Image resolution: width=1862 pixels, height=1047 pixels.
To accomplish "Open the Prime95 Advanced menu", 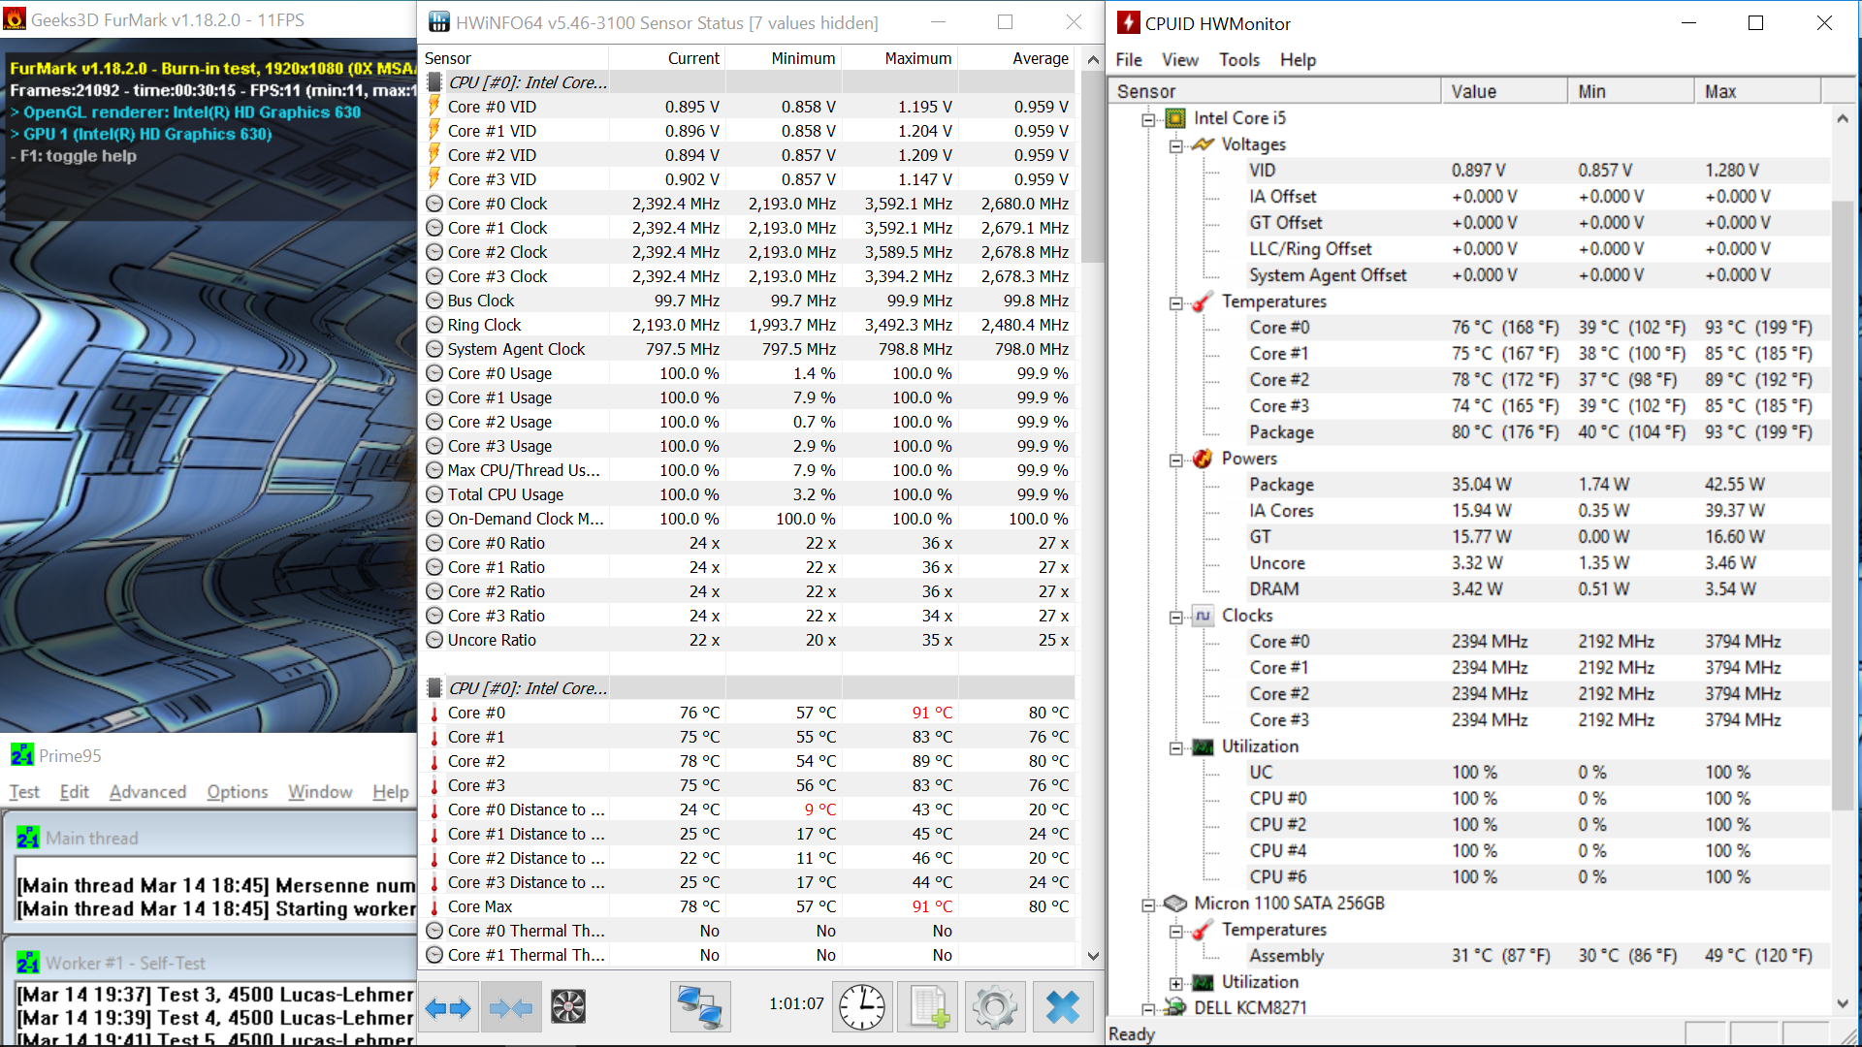I will tap(147, 792).
